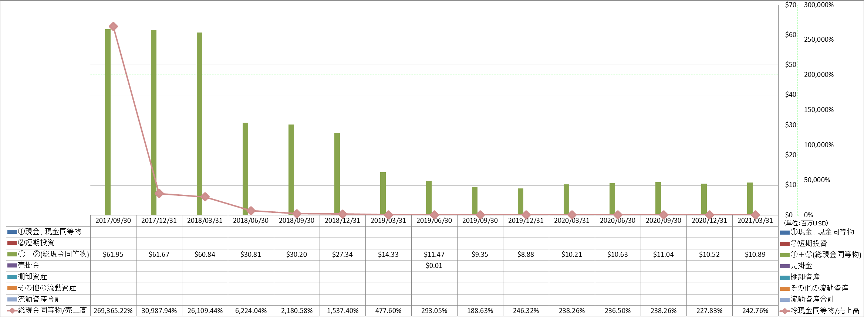Select the $8.88 cell

[x=526, y=255]
